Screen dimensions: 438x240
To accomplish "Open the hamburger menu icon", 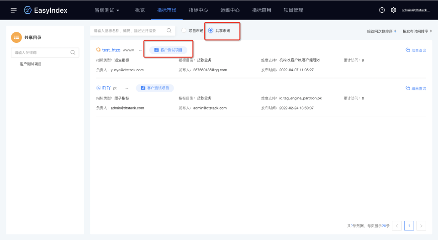I will click(x=14, y=10).
